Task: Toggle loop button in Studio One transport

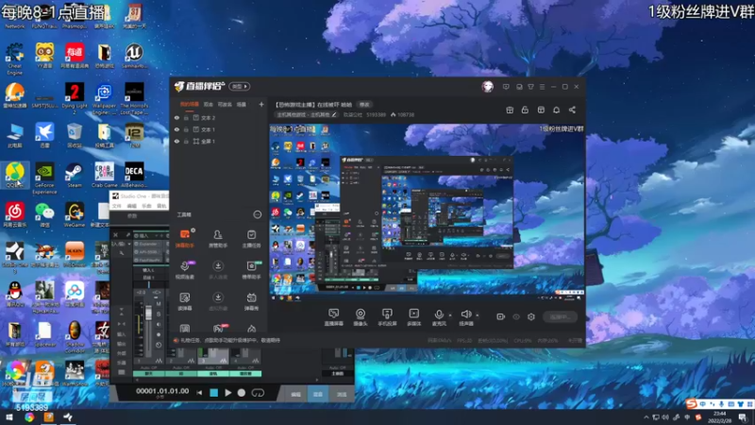Action: [258, 393]
